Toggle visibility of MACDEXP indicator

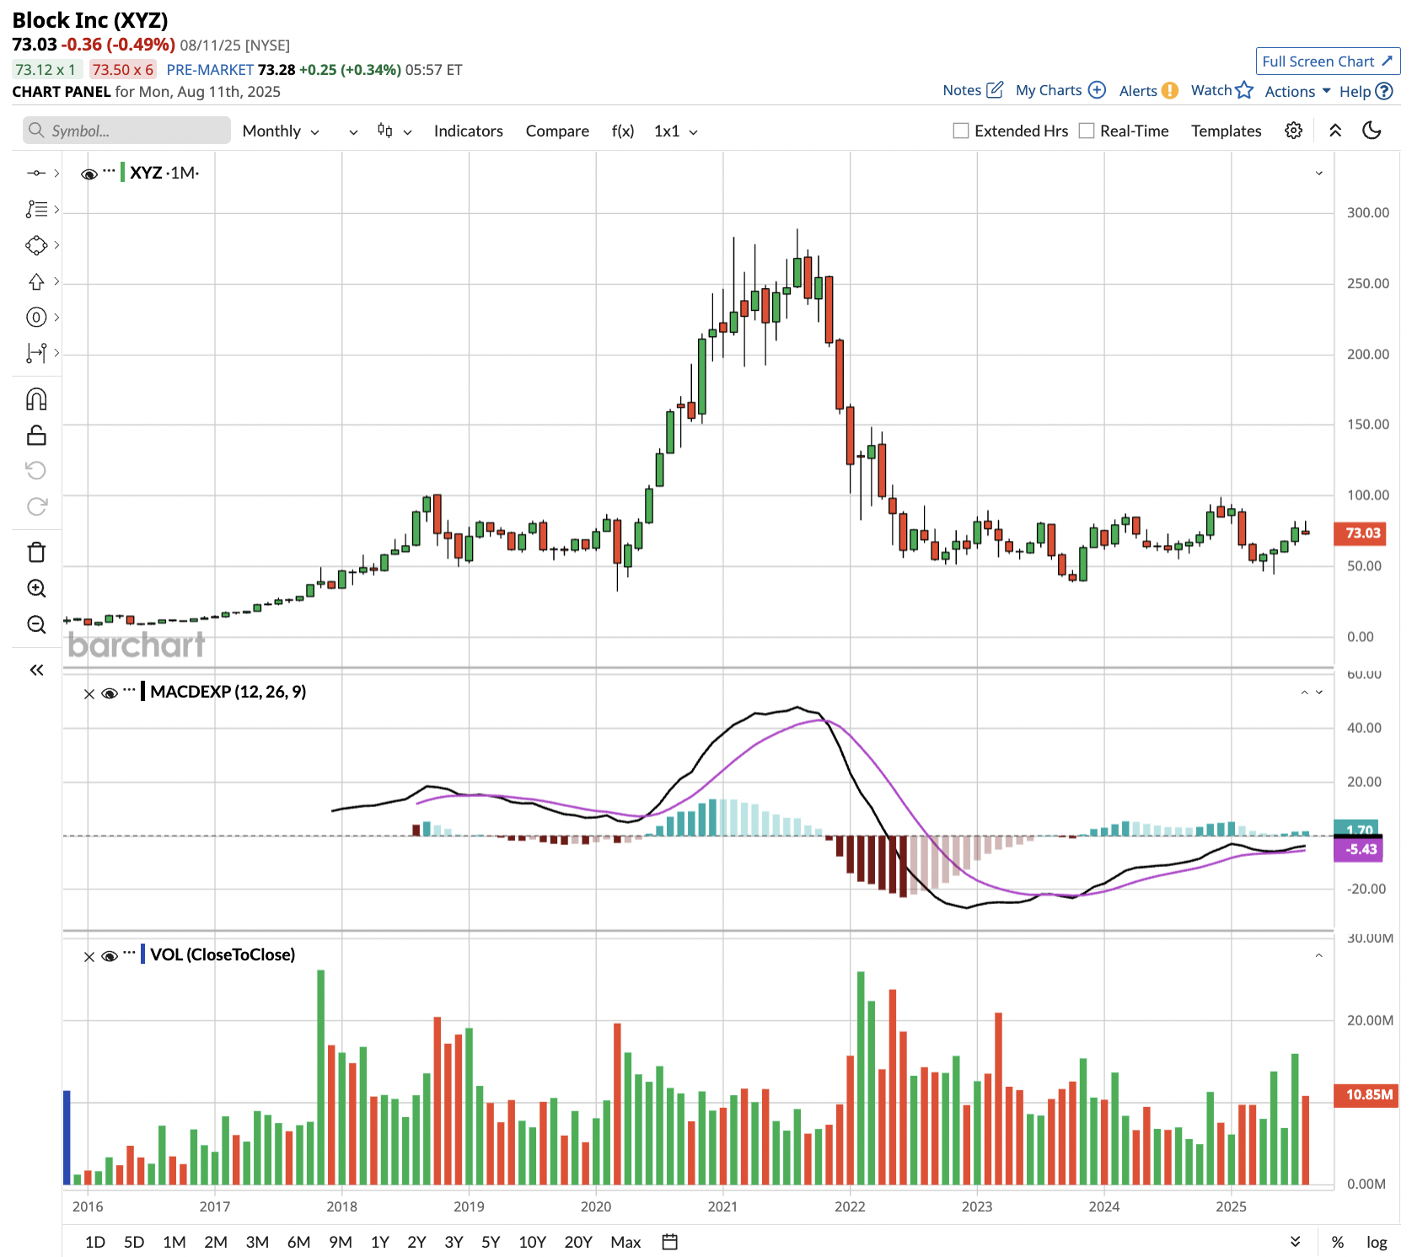pyautogui.click(x=109, y=693)
